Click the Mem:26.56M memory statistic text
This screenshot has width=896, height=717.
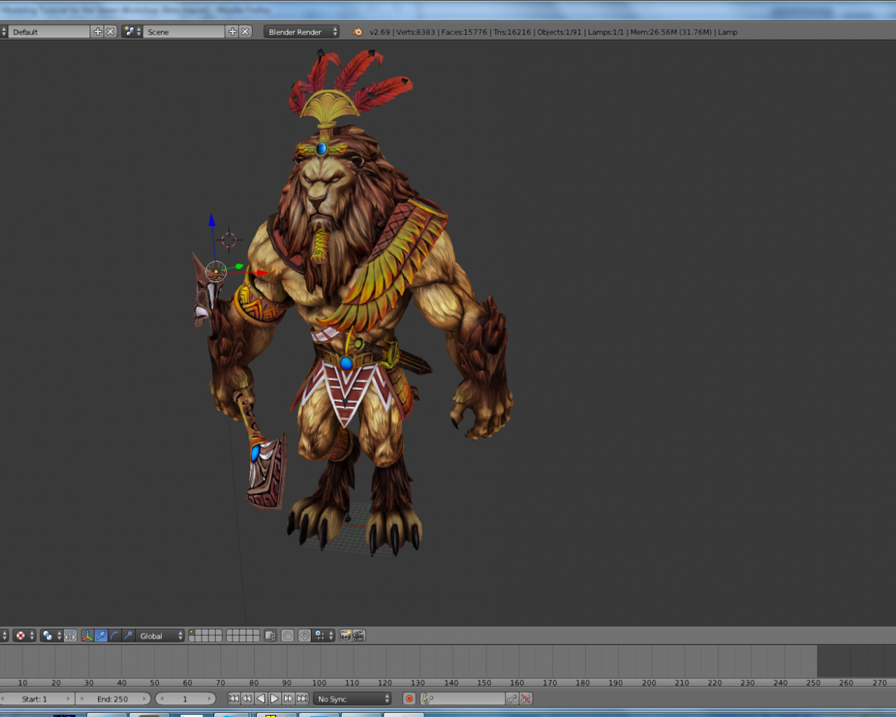[x=653, y=32]
